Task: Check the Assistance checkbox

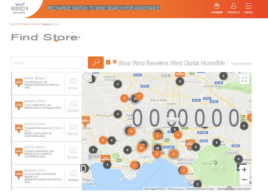Action: (x=230, y=63)
